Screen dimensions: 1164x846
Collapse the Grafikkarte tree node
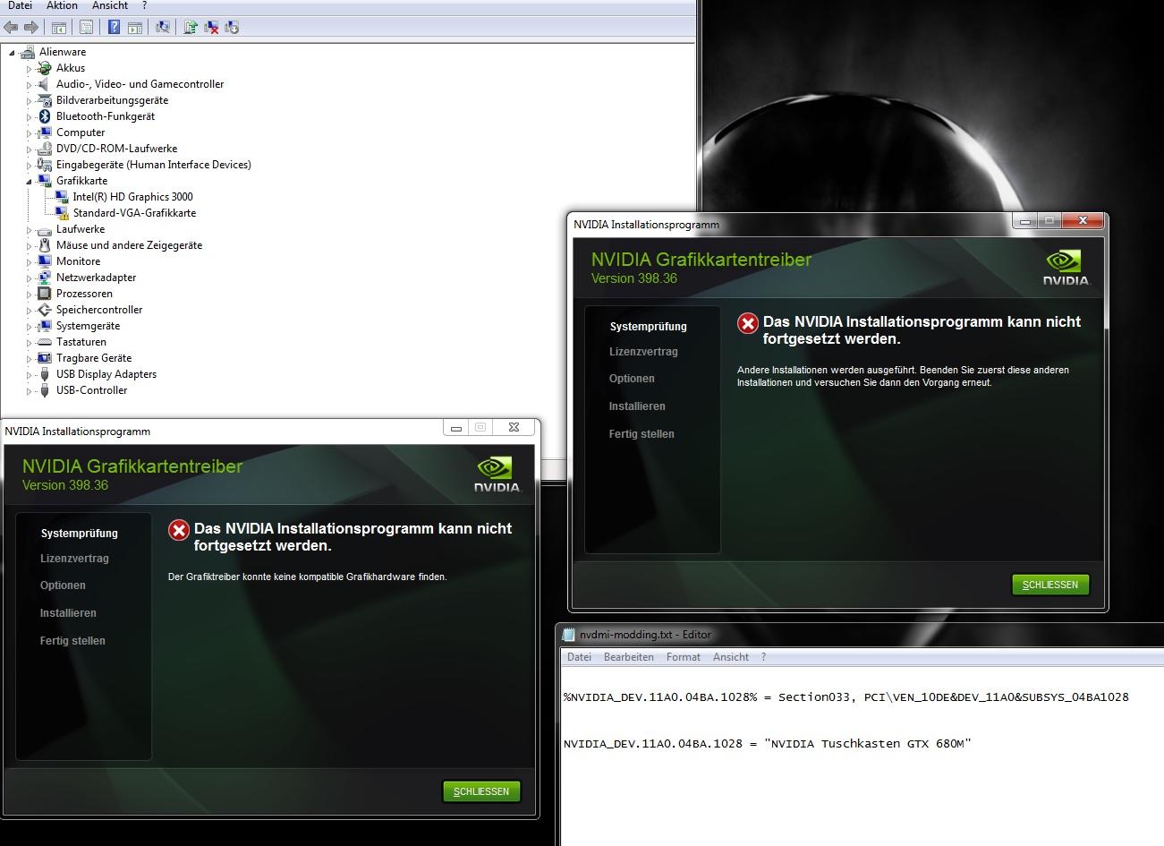click(x=29, y=181)
